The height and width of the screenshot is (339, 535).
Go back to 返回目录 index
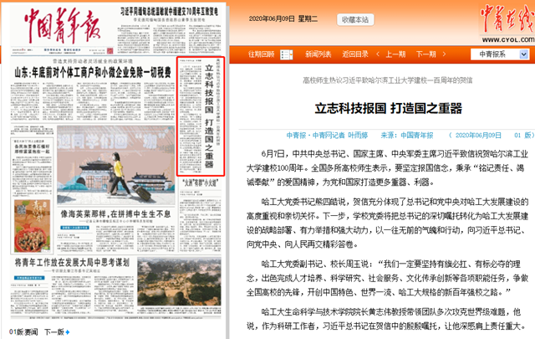[351, 54]
